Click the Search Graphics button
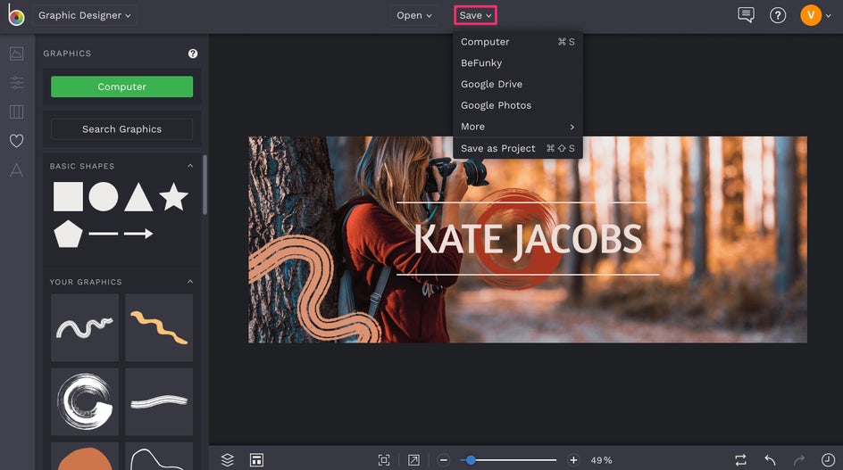 point(121,128)
